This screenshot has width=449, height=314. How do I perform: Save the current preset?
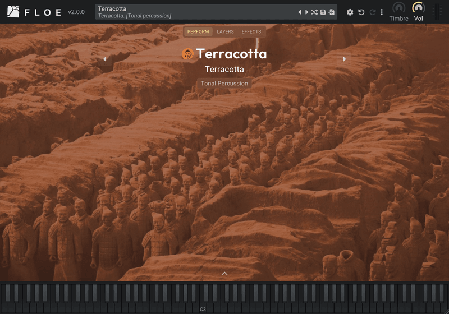click(323, 12)
